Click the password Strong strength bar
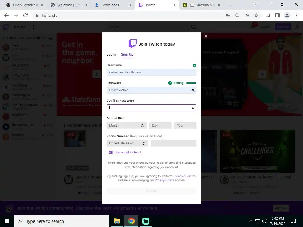 191,83
